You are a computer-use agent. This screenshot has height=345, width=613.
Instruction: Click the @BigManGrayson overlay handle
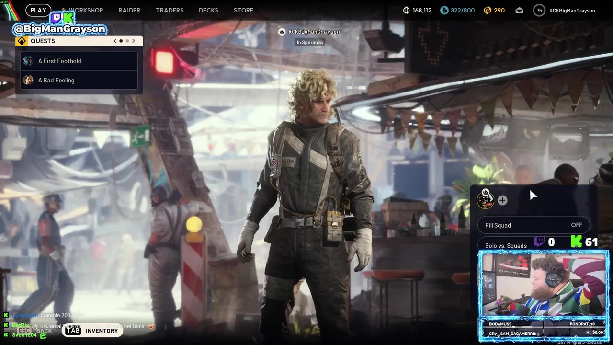coord(60,29)
